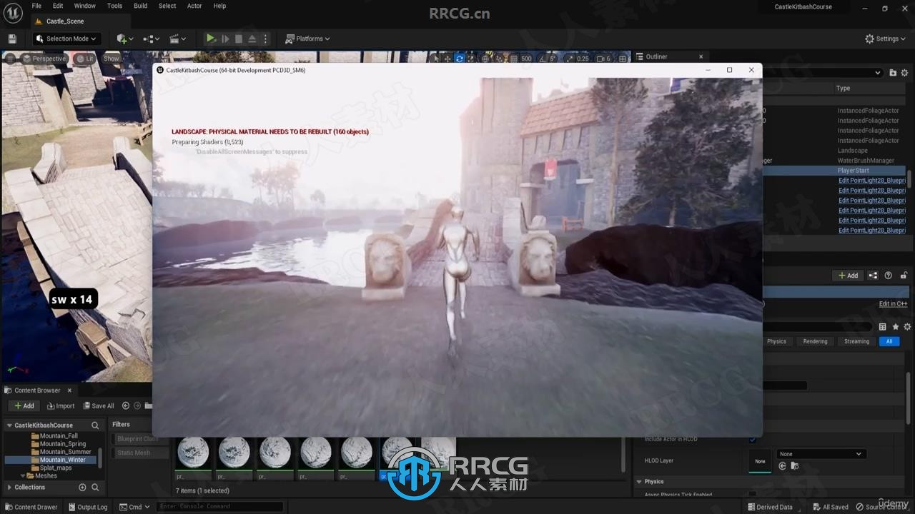Switch to the Outliner tab
Screen dimensions: 915x514
(656, 56)
